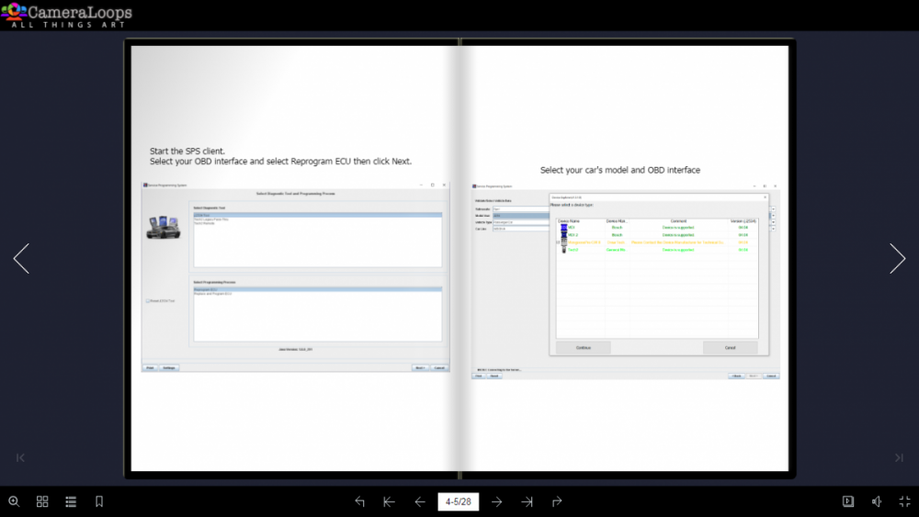Go back with the curved return arrow
Image resolution: width=919 pixels, height=517 pixels.
pyautogui.click(x=360, y=501)
